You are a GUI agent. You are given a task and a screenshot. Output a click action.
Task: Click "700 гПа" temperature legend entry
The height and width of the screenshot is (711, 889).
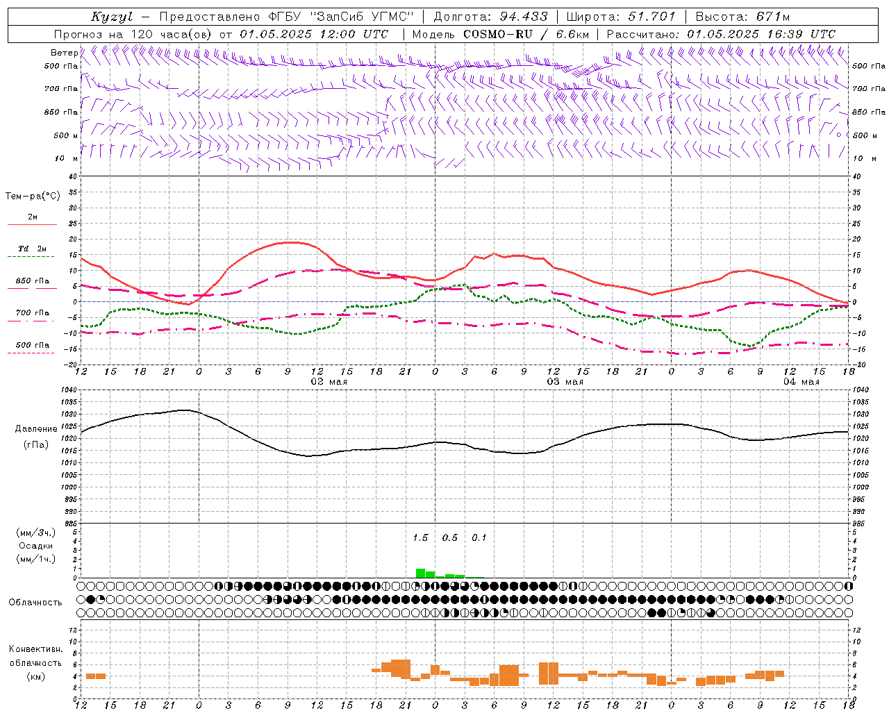33,313
